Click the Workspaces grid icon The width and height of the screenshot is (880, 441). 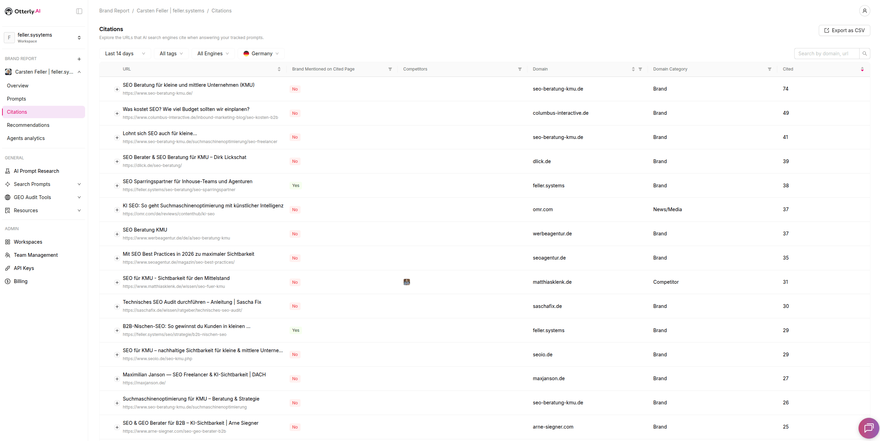point(8,242)
